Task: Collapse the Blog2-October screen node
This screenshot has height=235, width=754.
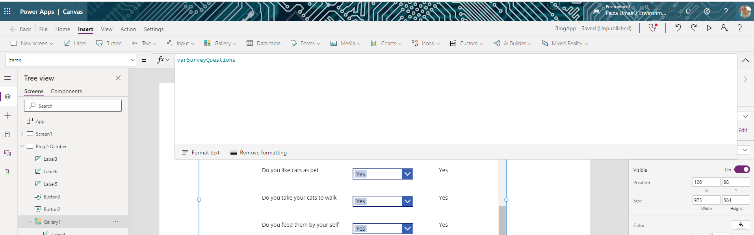Action: [22, 147]
